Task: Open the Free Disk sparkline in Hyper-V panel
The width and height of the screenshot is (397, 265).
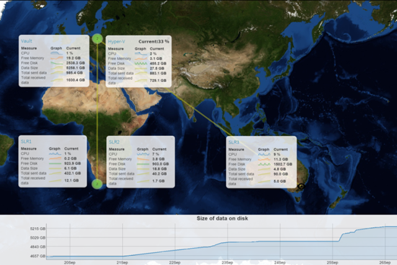Action: click(x=140, y=63)
